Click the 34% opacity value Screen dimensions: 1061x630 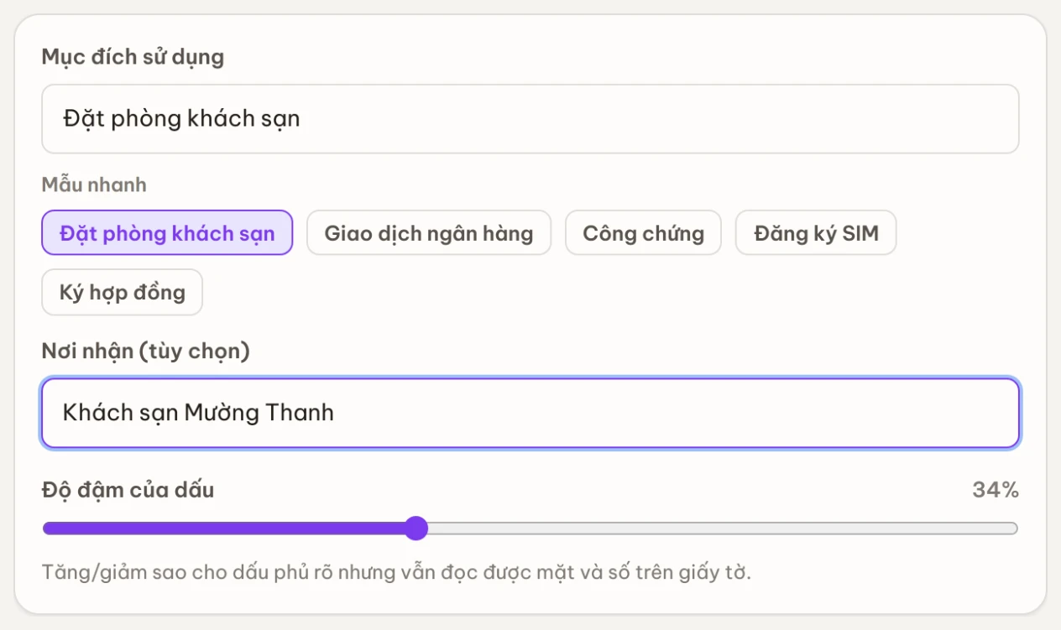click(996, 490)
